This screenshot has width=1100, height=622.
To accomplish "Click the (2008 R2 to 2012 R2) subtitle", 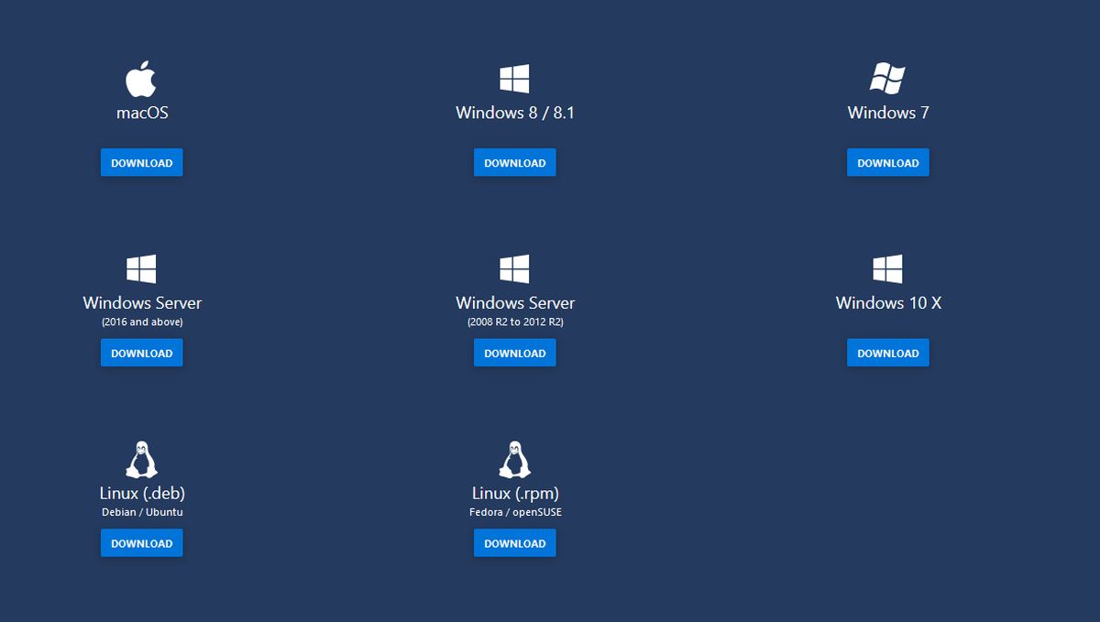I will (515, 322).
